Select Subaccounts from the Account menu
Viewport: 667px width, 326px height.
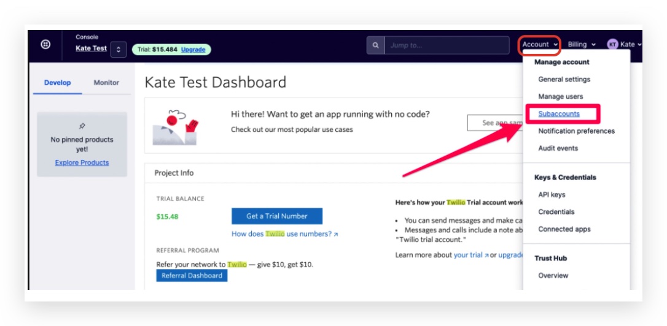[559, 114]
